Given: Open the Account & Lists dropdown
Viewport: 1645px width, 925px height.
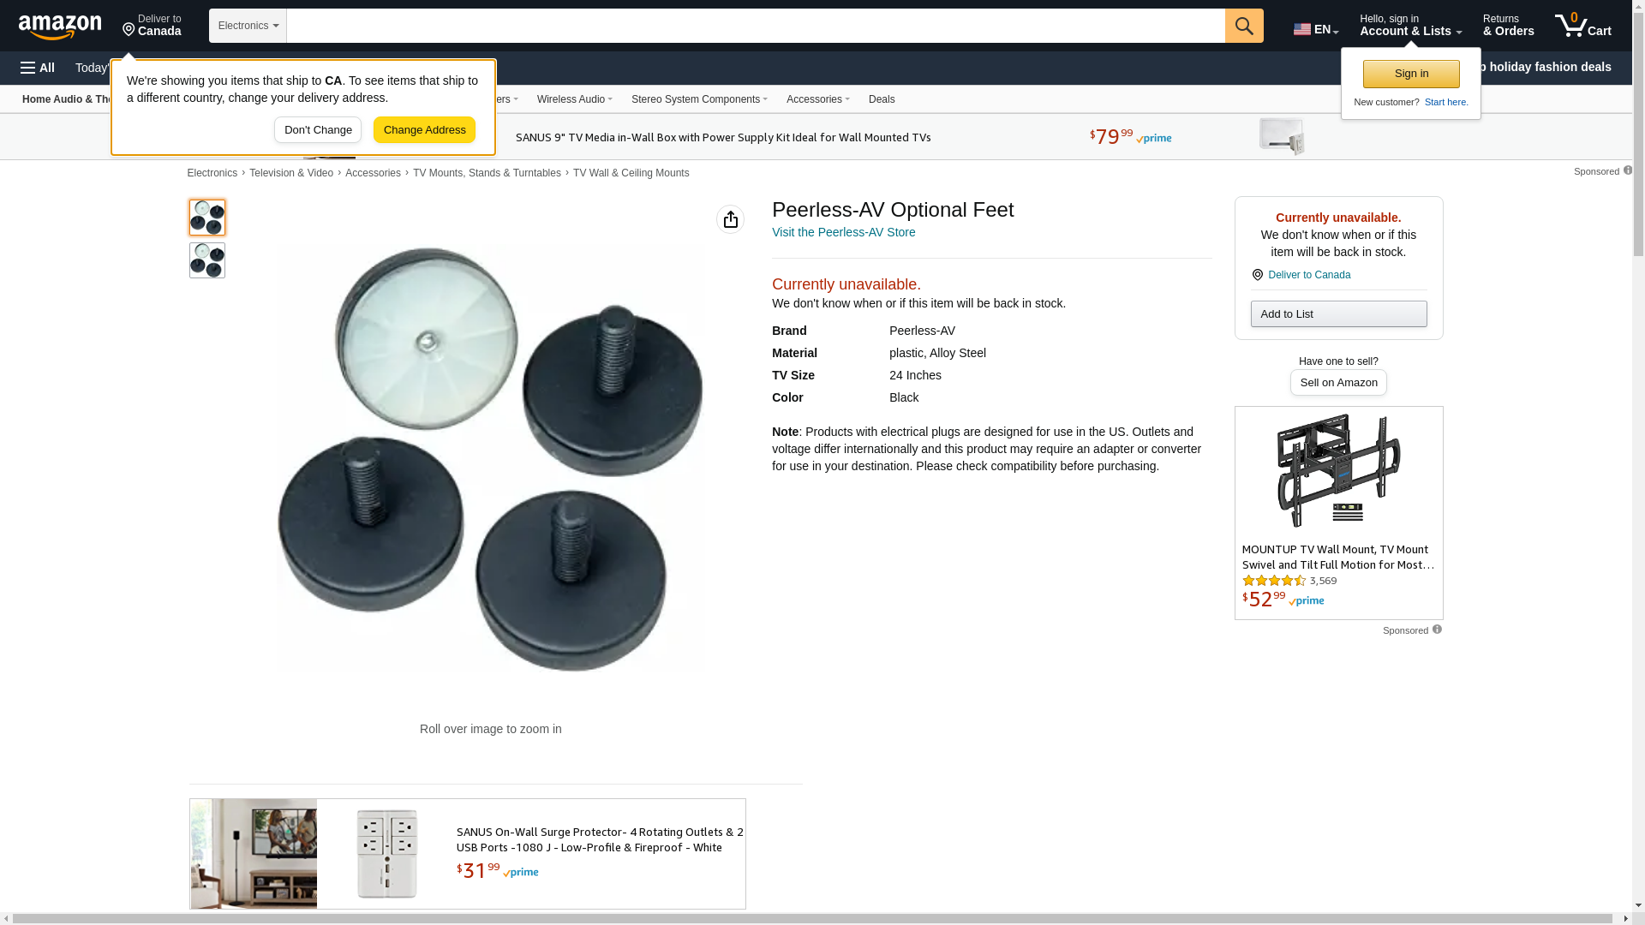Looking at the screenshot, I should (1410, 26).
